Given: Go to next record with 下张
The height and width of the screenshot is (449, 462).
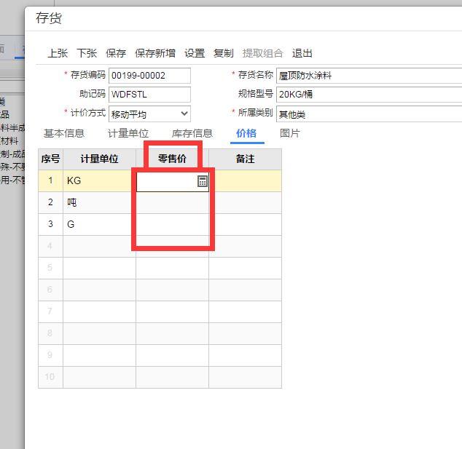Looking at the screenshot, I should (x=87, y=53).
